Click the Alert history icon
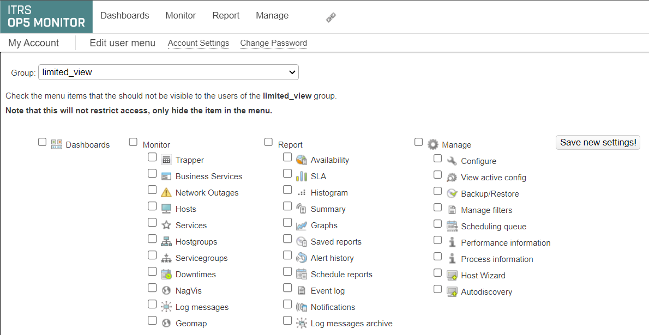Viewport: 649px width, 335px height. pos(301,258)
